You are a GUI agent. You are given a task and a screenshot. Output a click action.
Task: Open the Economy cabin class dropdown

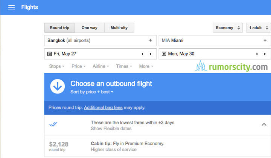pos(228,28)
